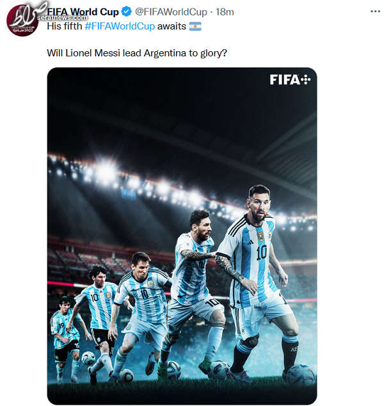Click the second Messi figure with tattooed arm
Image resolution: width=384 pixels, height=406 pixels.
pyautogui.click(x=195, y=285)
